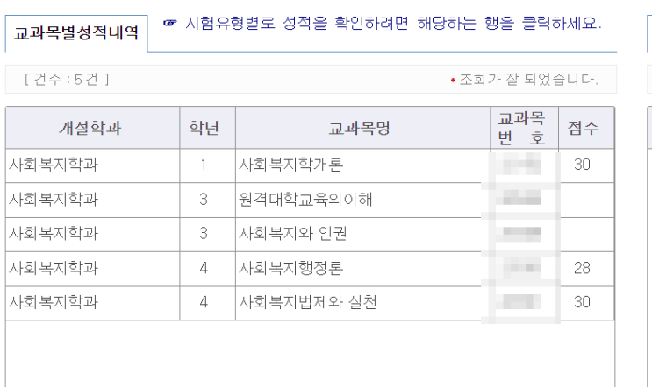
Task: Click blurred course number for 사회복지와 인권
Action: click(x=522, y=234)
